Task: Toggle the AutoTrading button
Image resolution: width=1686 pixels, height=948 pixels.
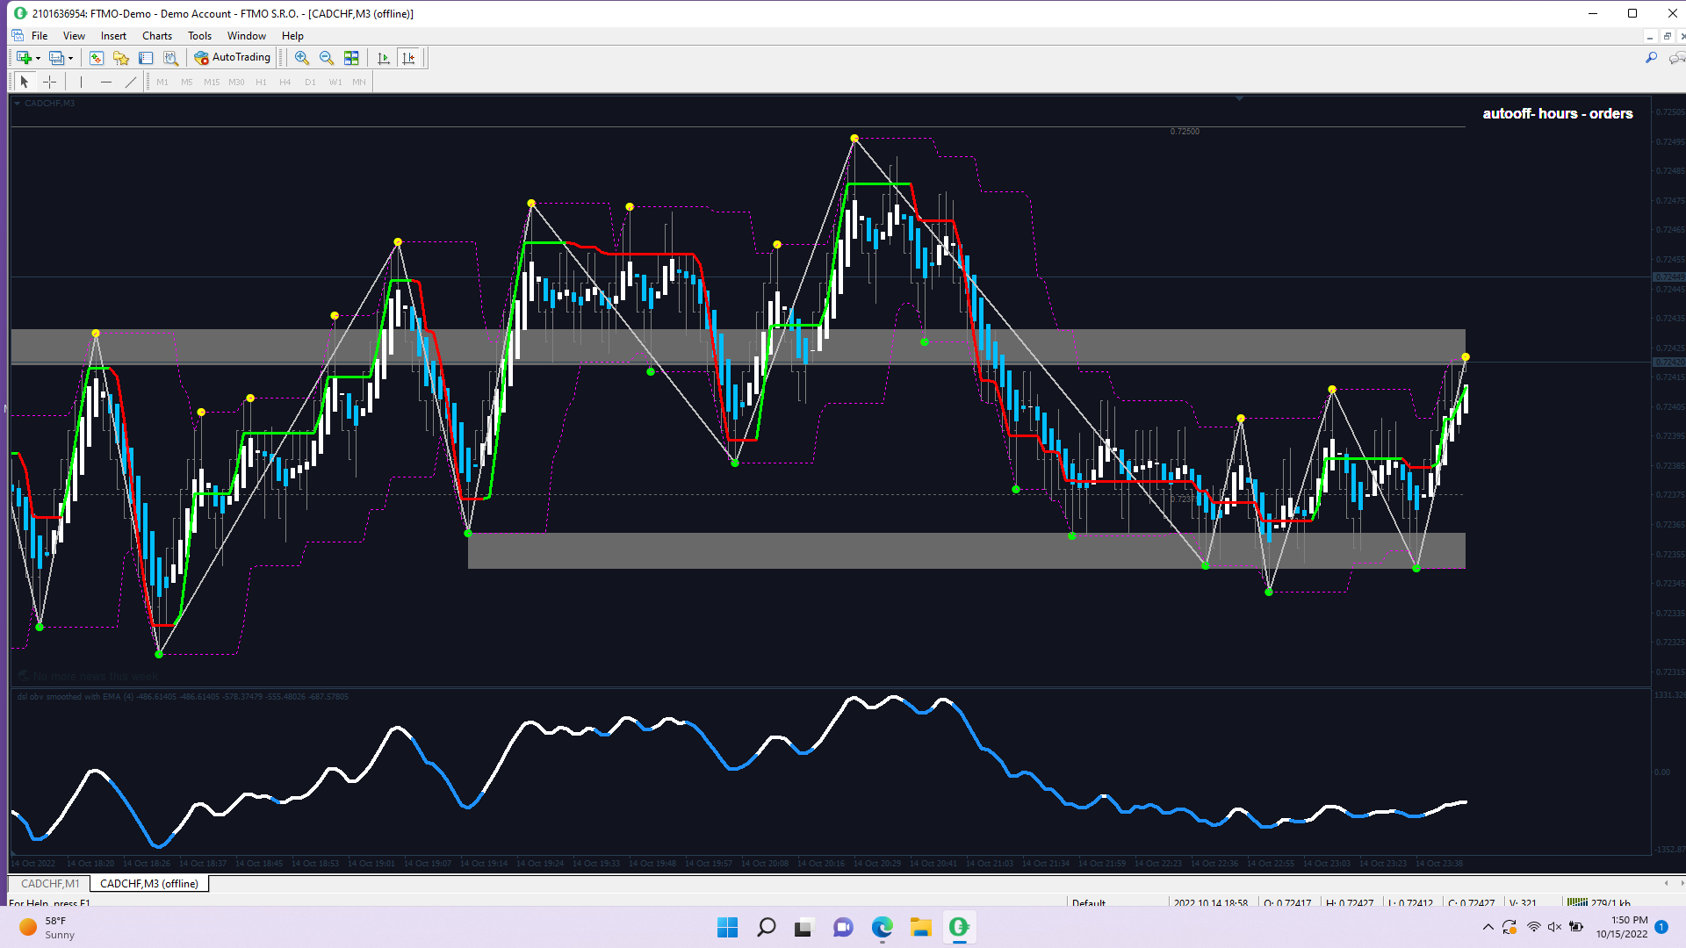Action: tap(233, 58)
